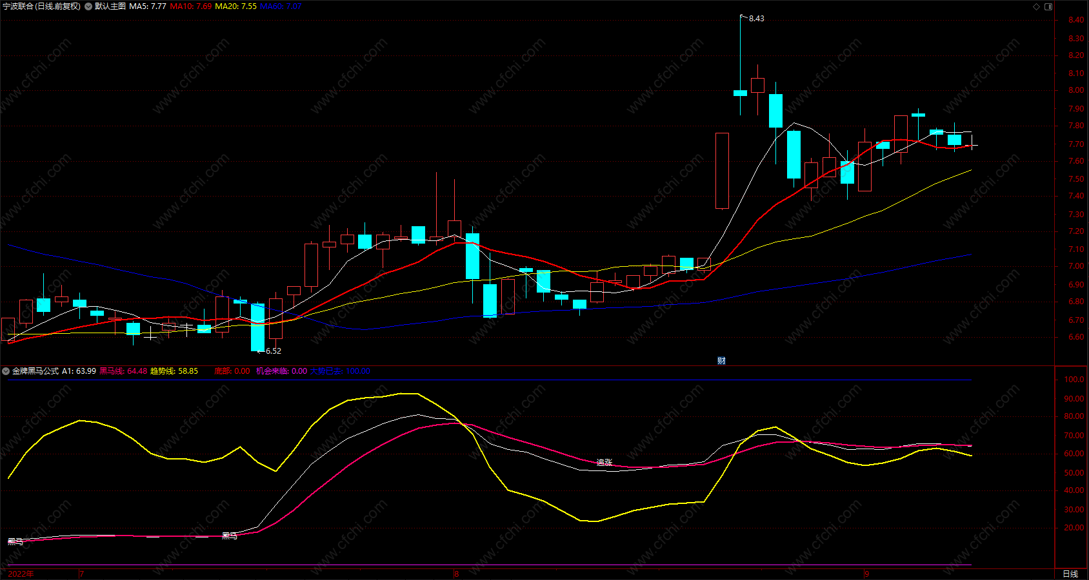Click the month 8 marker on the time axis
The image size is (1089, 580).
(x=457, y=574)
